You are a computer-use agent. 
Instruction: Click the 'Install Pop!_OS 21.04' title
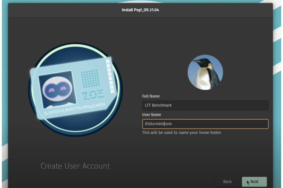pos(140,10)
